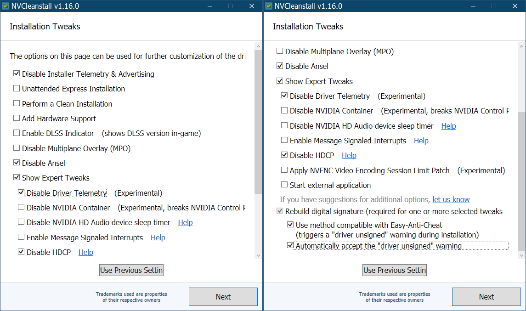Screen dimensions: 526x311
Task: Enable Unattended Express Installation option
Action: click(x=17, y=88)
